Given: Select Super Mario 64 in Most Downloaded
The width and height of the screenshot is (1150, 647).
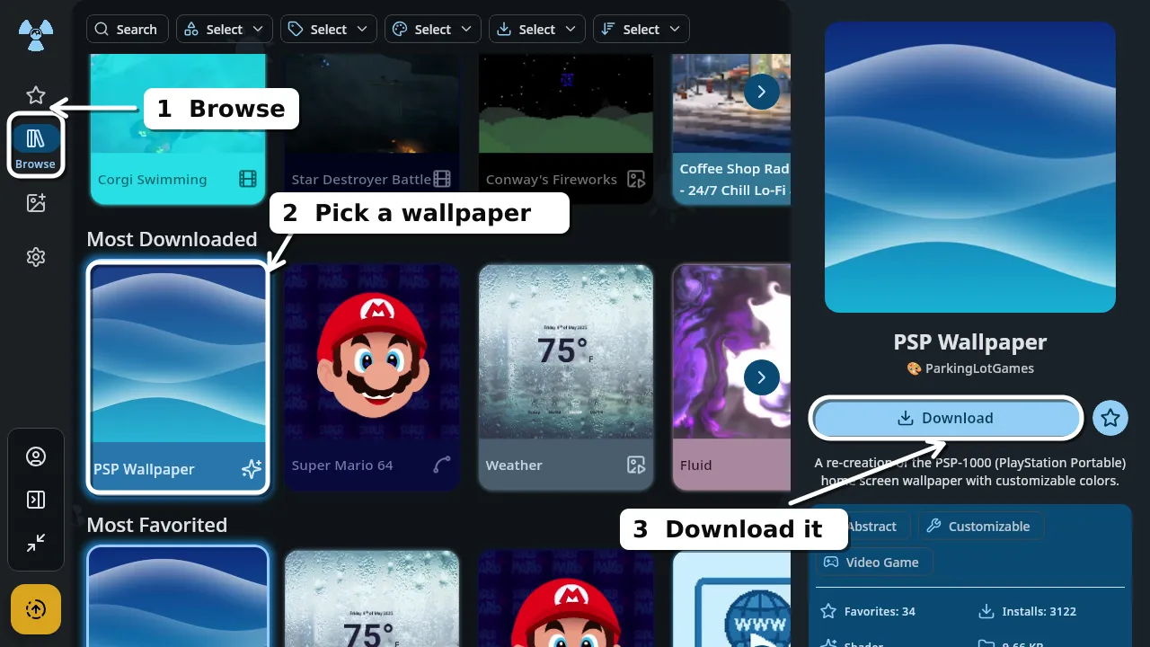Looking at the screenshot, I should point(372,377).
